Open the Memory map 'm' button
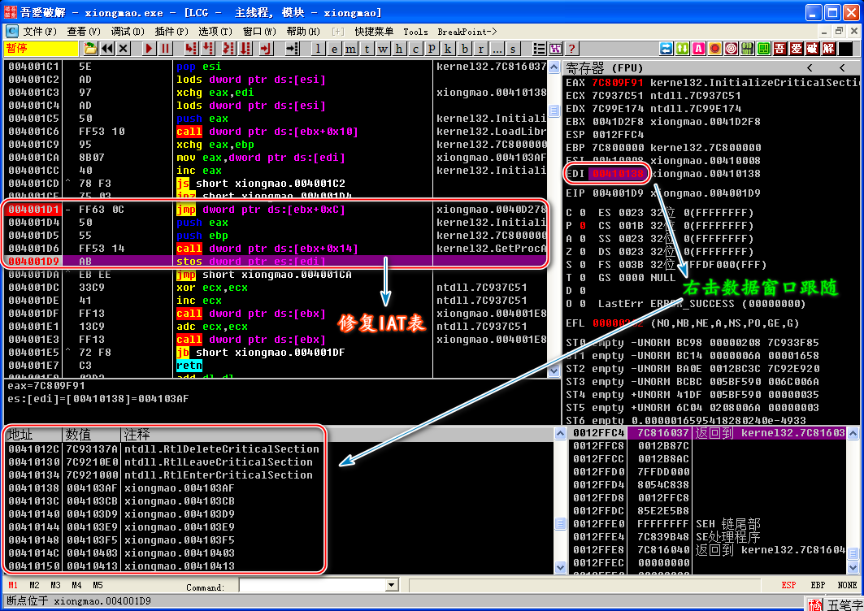The height and width of the screenshot is (611, 864). tap(350, 49)
